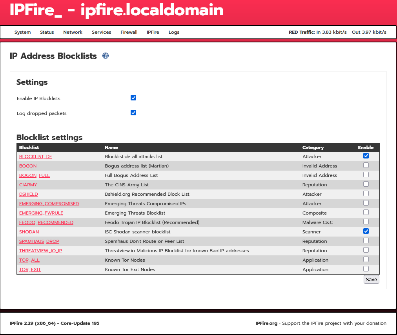Click the 'Known Tor Nodes' name
The height and width of the screenshot is (335, 397).
point(125,260)
